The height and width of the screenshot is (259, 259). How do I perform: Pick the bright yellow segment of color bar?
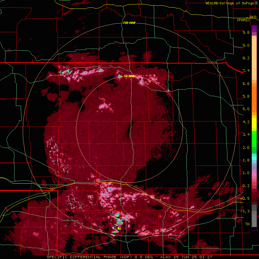click(x=254, y=123)
